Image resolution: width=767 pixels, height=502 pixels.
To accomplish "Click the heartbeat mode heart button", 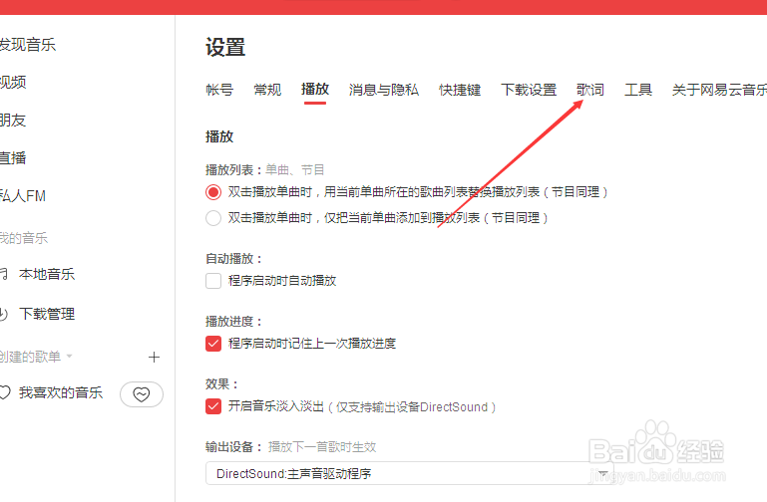I will point(142,394).
